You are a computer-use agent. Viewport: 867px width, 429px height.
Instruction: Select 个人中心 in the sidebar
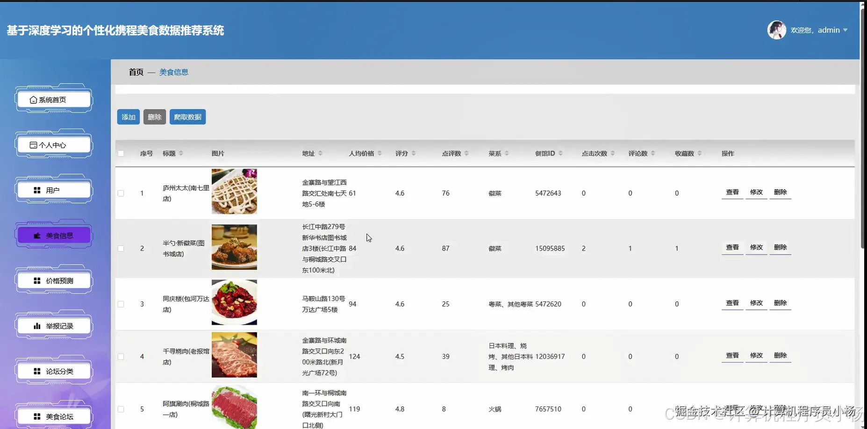(x=53, y=144)
